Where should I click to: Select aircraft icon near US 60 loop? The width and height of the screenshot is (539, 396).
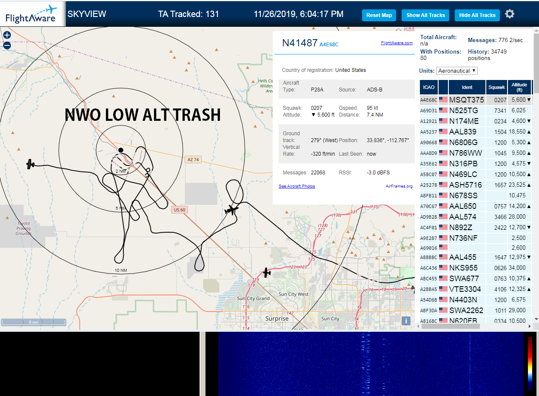231,210
